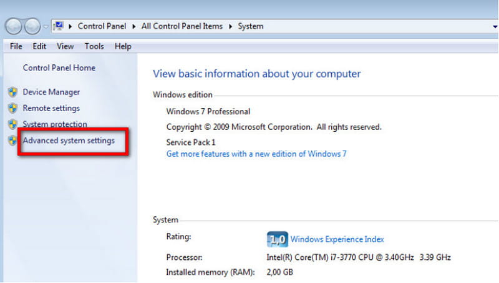
Task: Expand the arrow after All Control Panel Items
Action: click(x=230, y=26)
